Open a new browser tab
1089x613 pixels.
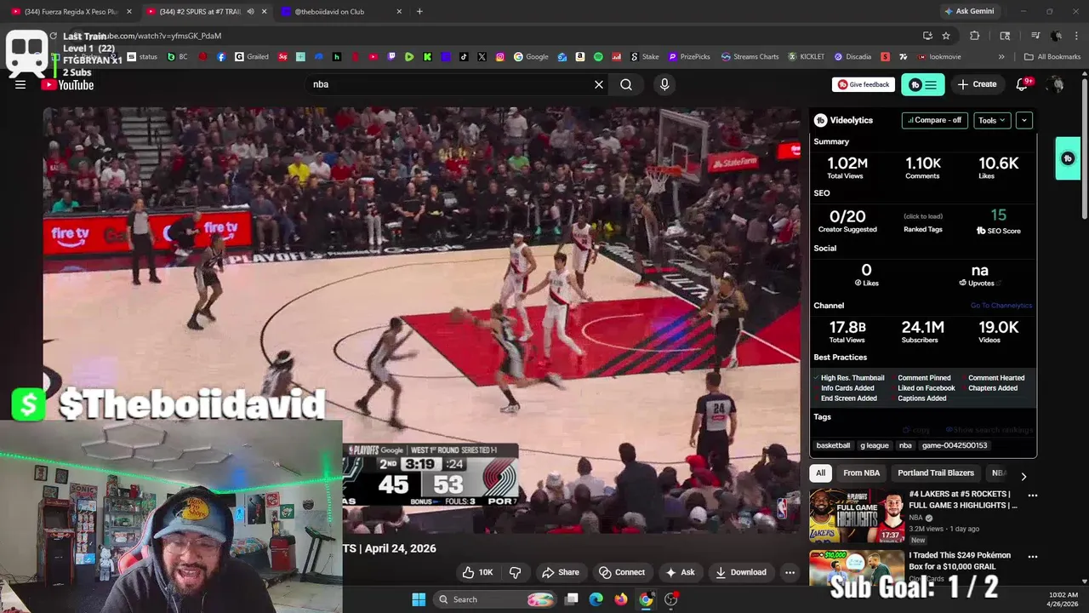tap(419, 12)
